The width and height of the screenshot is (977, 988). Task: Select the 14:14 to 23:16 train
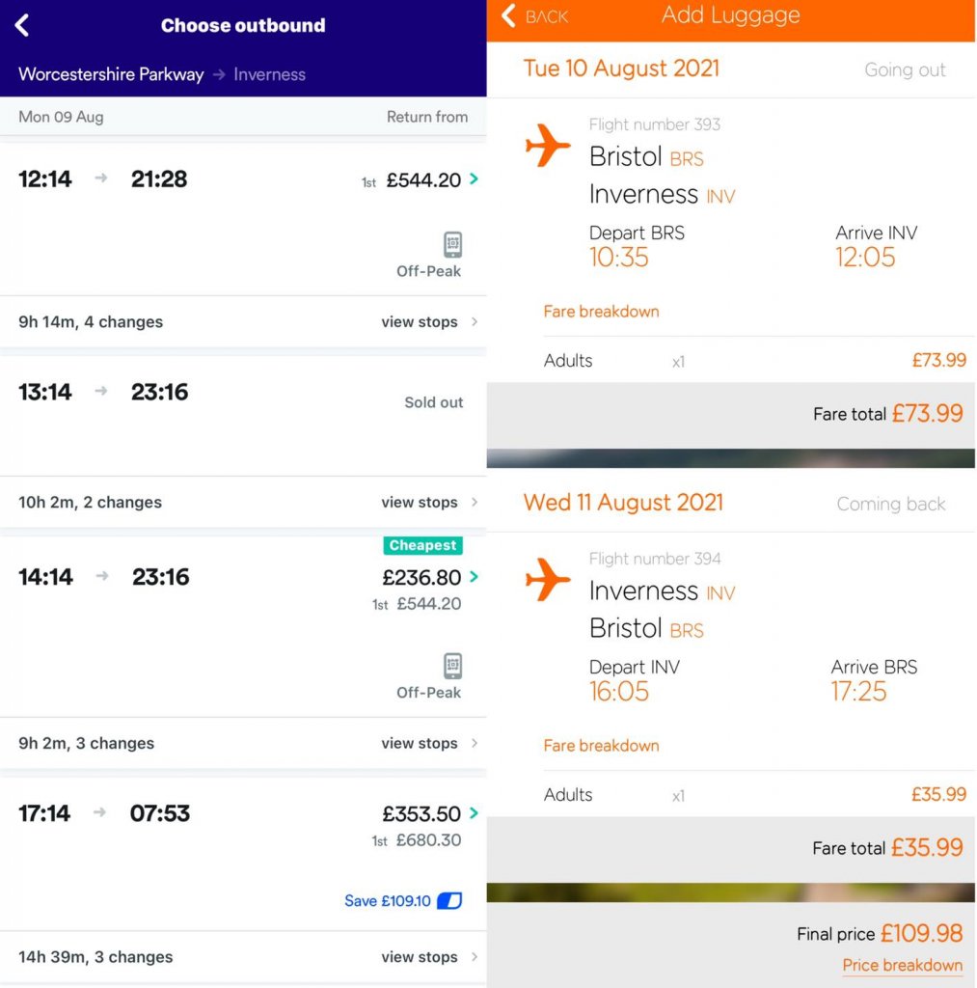[x=104, y=577]
